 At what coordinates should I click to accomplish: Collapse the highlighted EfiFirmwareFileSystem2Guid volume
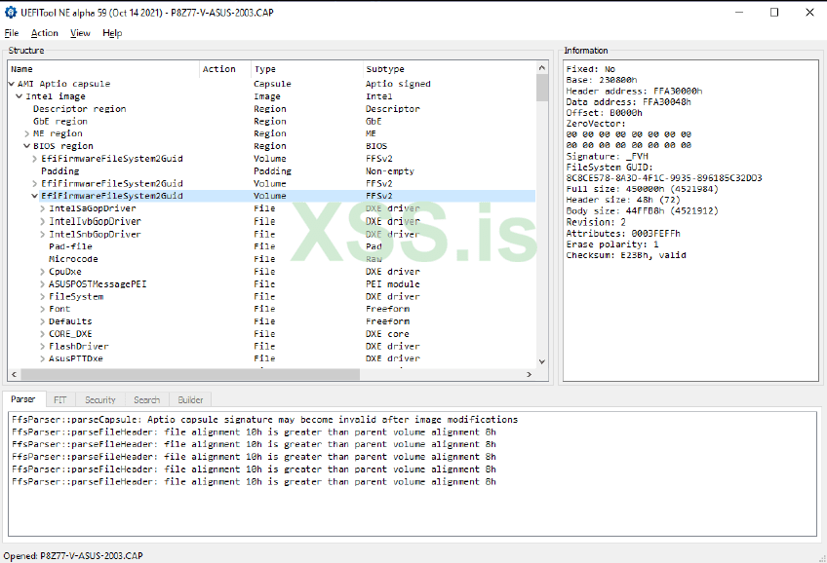tap(35, 196)
